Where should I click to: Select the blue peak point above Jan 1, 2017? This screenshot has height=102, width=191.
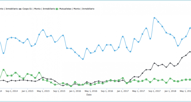(123, 36)
